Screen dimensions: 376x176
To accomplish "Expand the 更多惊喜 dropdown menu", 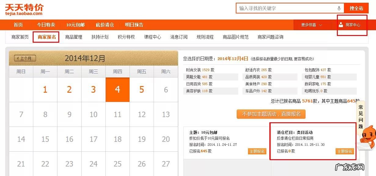I will coord(311,25).
